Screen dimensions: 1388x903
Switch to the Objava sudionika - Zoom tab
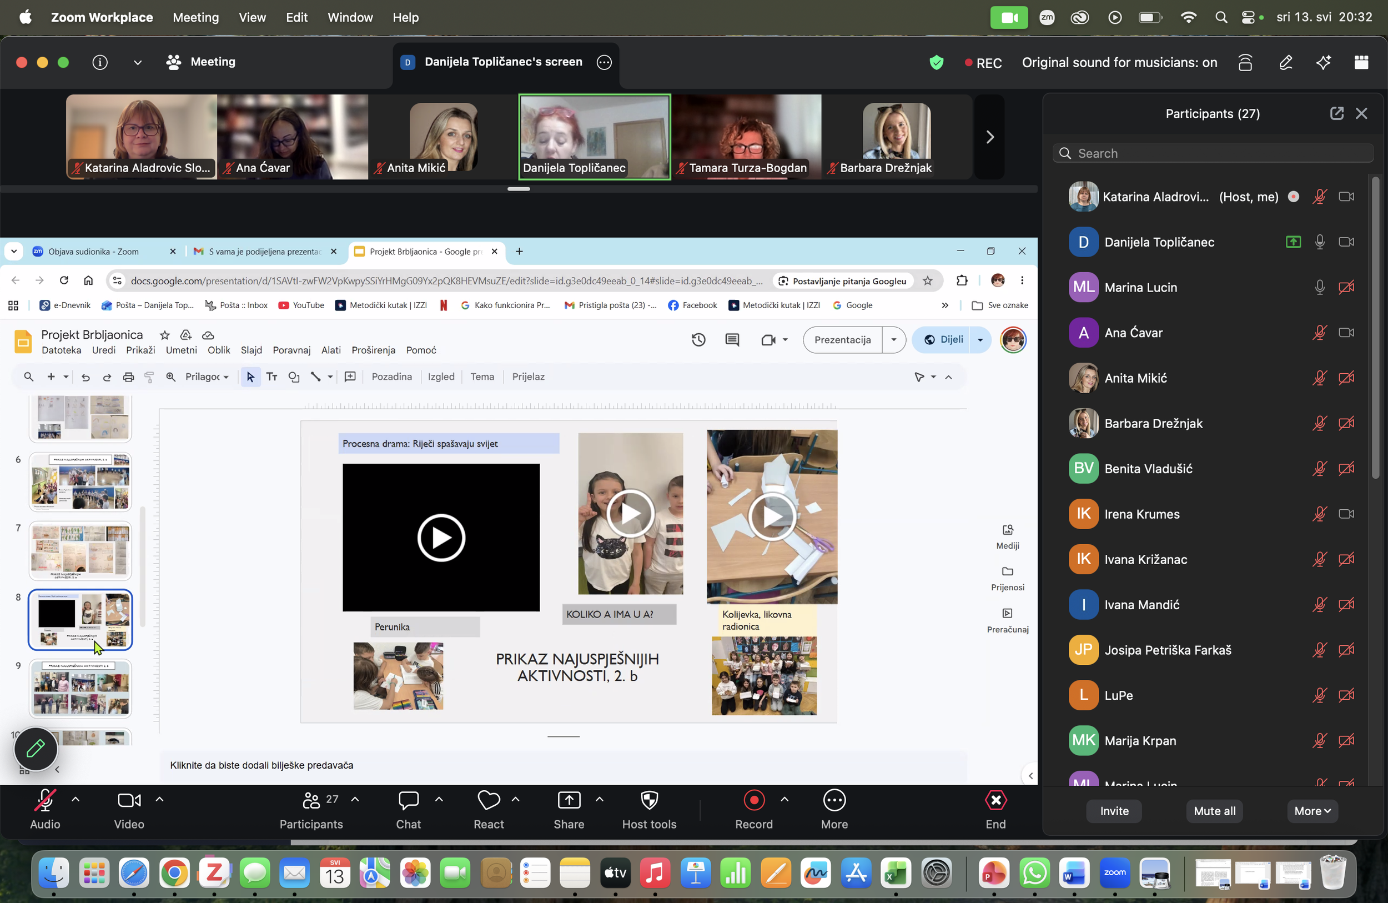(x=104, y=252)
